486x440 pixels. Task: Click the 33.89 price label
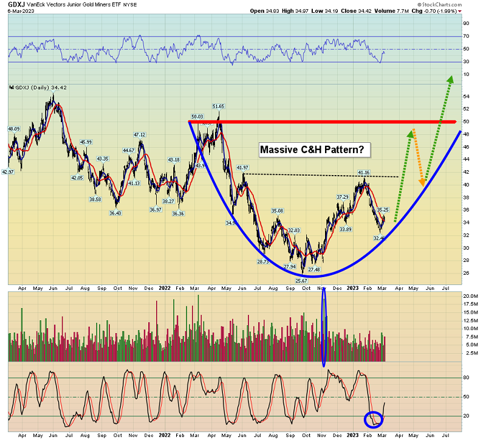346,230
